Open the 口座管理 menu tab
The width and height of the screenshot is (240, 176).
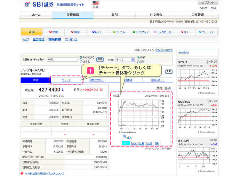pyautogui.click(x=198, y=15)
